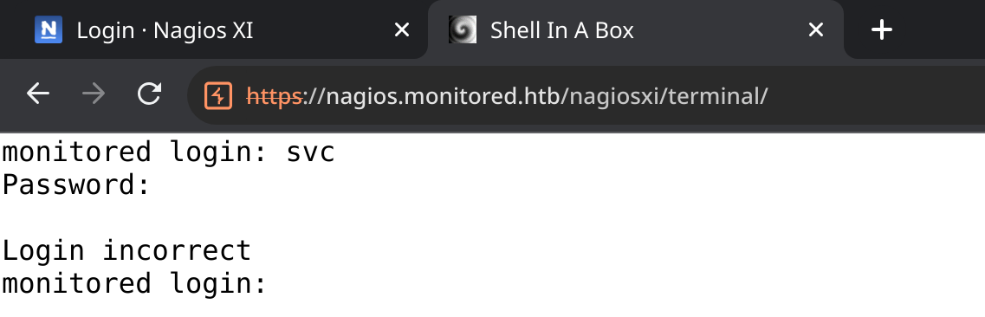Image resolution: width=985 pixels, height=317 pixels.
Task: Select the Shell In A Box tab title
Action: 561,30
